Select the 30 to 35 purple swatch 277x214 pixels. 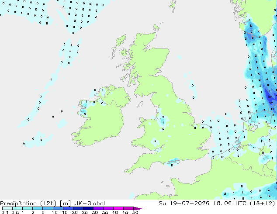pyautogui.click(x=98, y=208)
